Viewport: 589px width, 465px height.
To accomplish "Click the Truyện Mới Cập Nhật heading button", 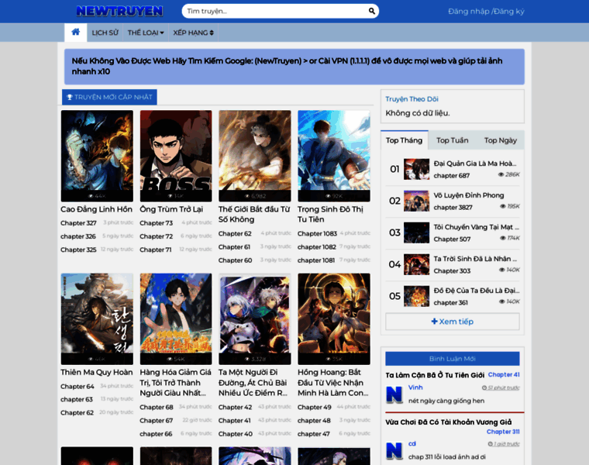I will coord(109,97).
